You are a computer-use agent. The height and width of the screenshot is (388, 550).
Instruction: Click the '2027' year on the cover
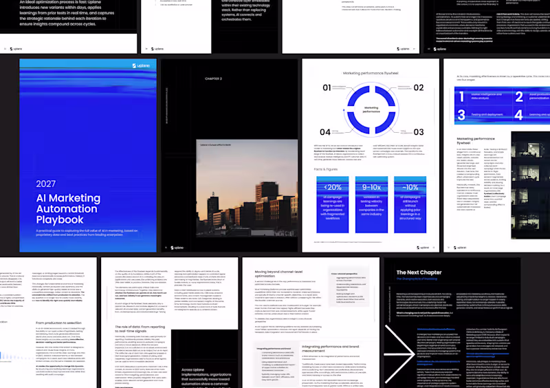point(46,184)
